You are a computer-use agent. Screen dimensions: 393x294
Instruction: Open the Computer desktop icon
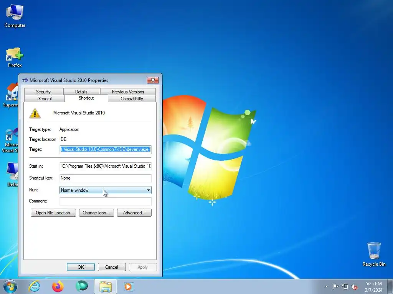[x=15, y=16]
